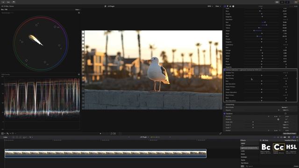The height and width of the screenshot is (168, 299).
Task: Open the Color inspector tab icon
Action: point(228,6)
